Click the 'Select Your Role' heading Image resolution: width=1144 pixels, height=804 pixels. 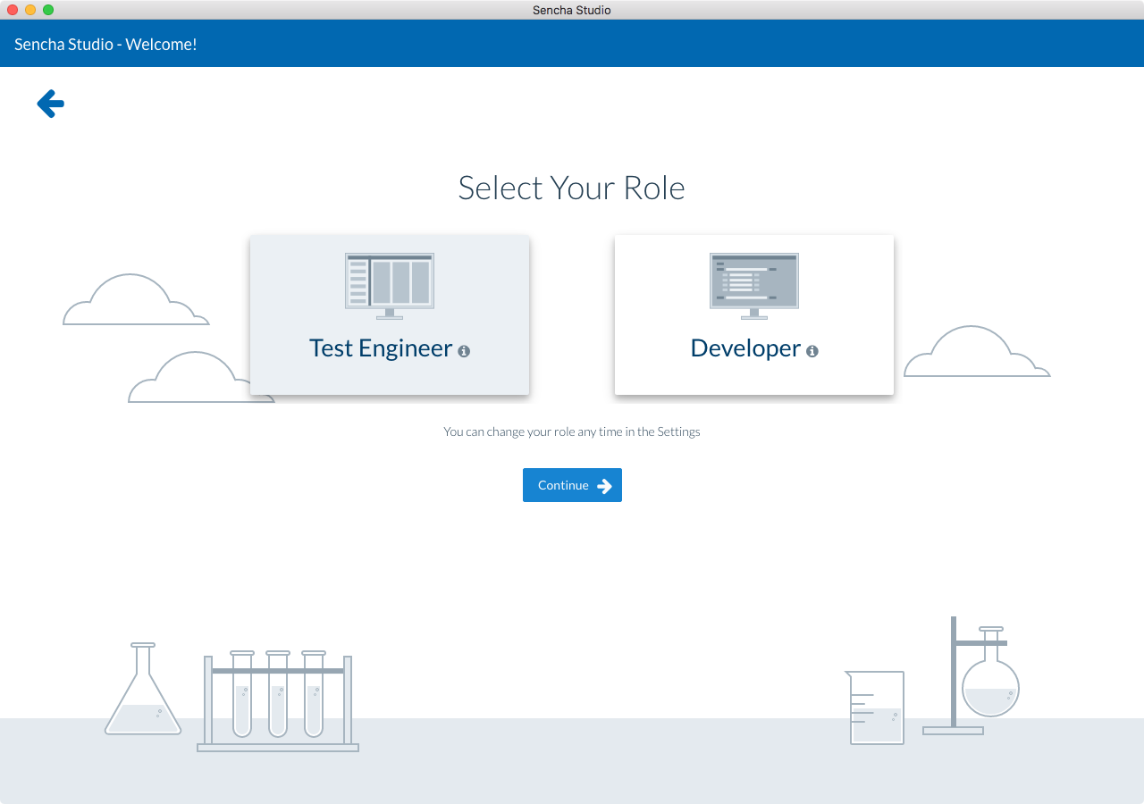tap(572, 188)
